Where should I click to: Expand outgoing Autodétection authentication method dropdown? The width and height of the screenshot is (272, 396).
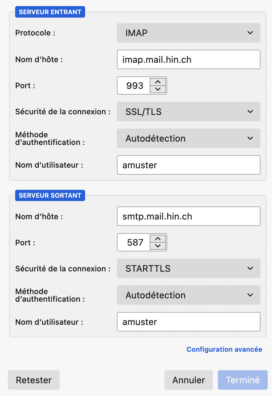tap(189, 295)
